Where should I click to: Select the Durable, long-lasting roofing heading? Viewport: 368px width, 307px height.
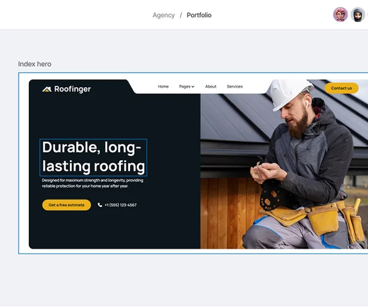(93, 157)
